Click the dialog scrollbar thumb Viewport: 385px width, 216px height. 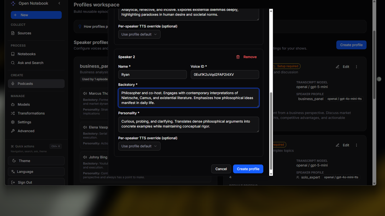pyautogui.click(x=271, y=131)
